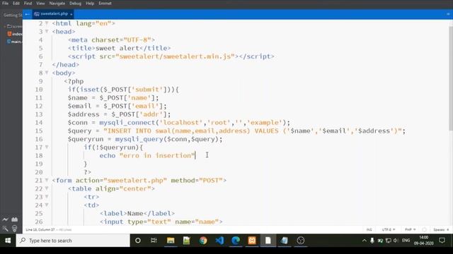Open the Extension Manager brick icon
453x254 pixels.
coord(14,219)
